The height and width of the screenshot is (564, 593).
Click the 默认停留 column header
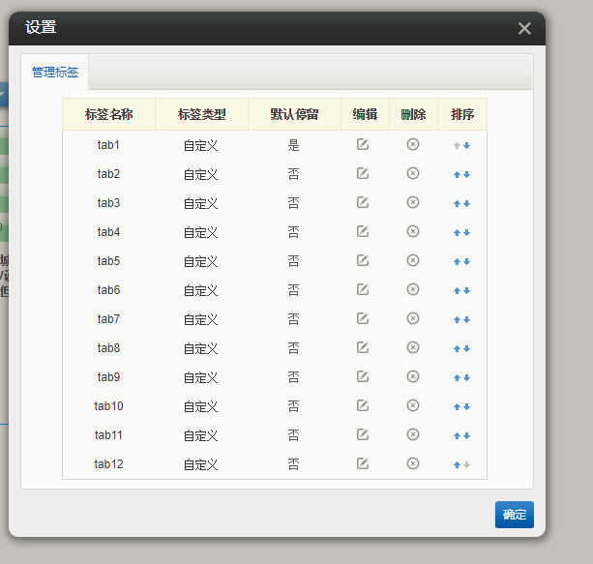[294, 114]
